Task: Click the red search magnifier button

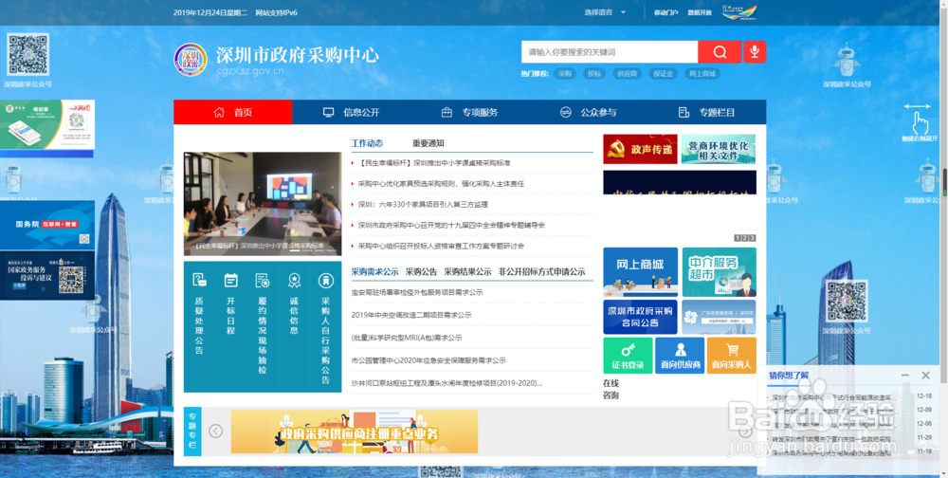Action: pos(720,52)
